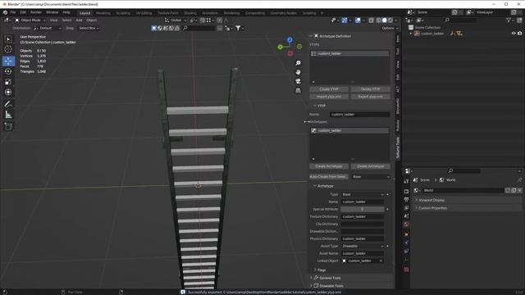The height and width of the screenshot is (295, 525).
Task: Open the Render properties tab icon
Action: [x=406, y=191]
